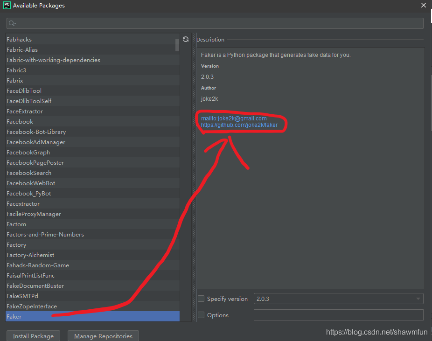432x341 pixels.
Task: Select the FaisalPrintListFunc package
Action: click(92, 275)
